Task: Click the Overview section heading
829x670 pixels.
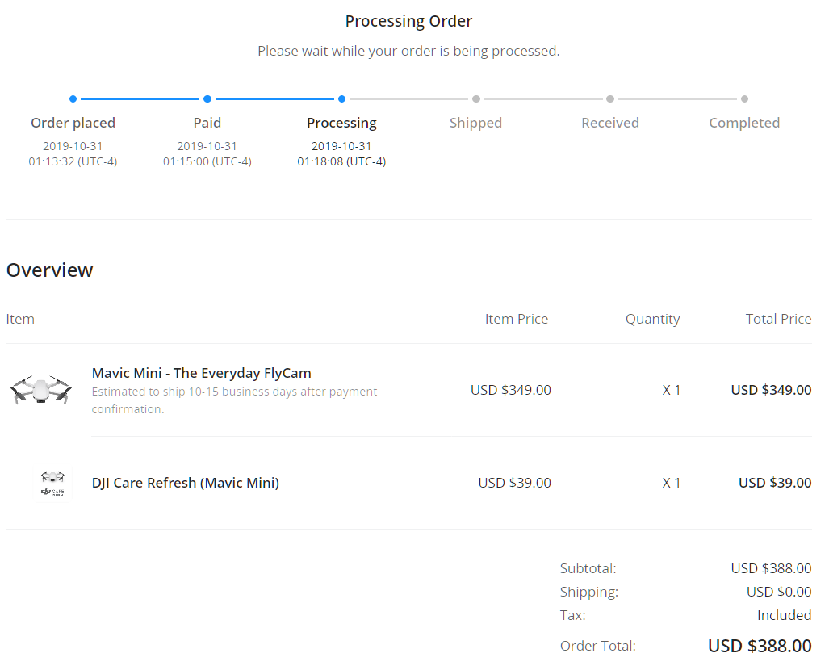Action: [50, 270]
